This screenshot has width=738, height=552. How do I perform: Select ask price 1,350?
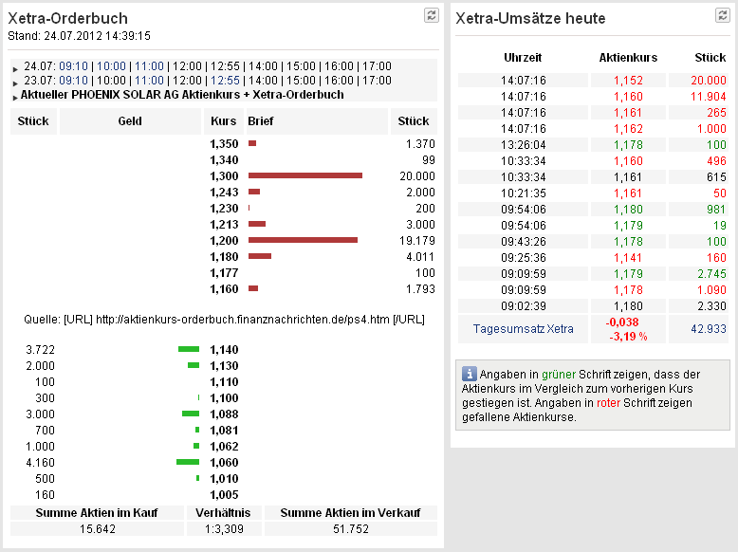(x=224, y=143)
